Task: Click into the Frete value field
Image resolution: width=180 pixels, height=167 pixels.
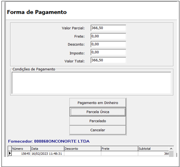Action: point(108,36)
